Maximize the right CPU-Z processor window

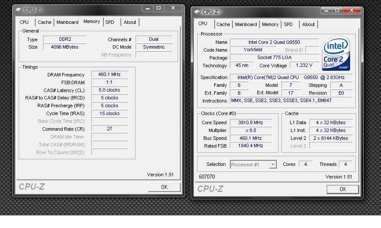coord(337,10)
